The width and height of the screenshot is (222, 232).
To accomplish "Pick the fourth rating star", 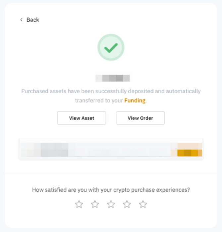I will (127, 204).
